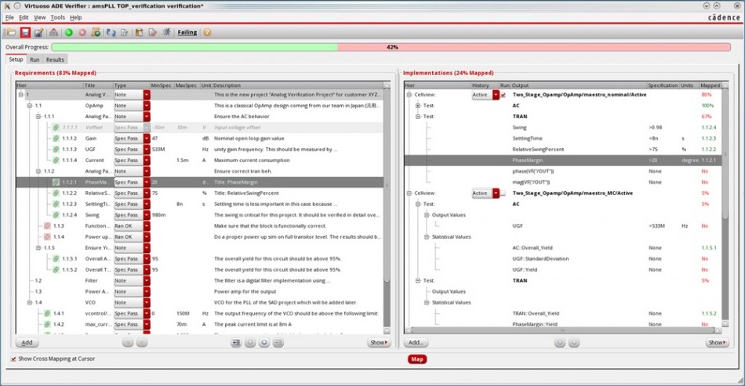
Task: Stop the run with red stop icon
Action: click(x=82, y=33)
